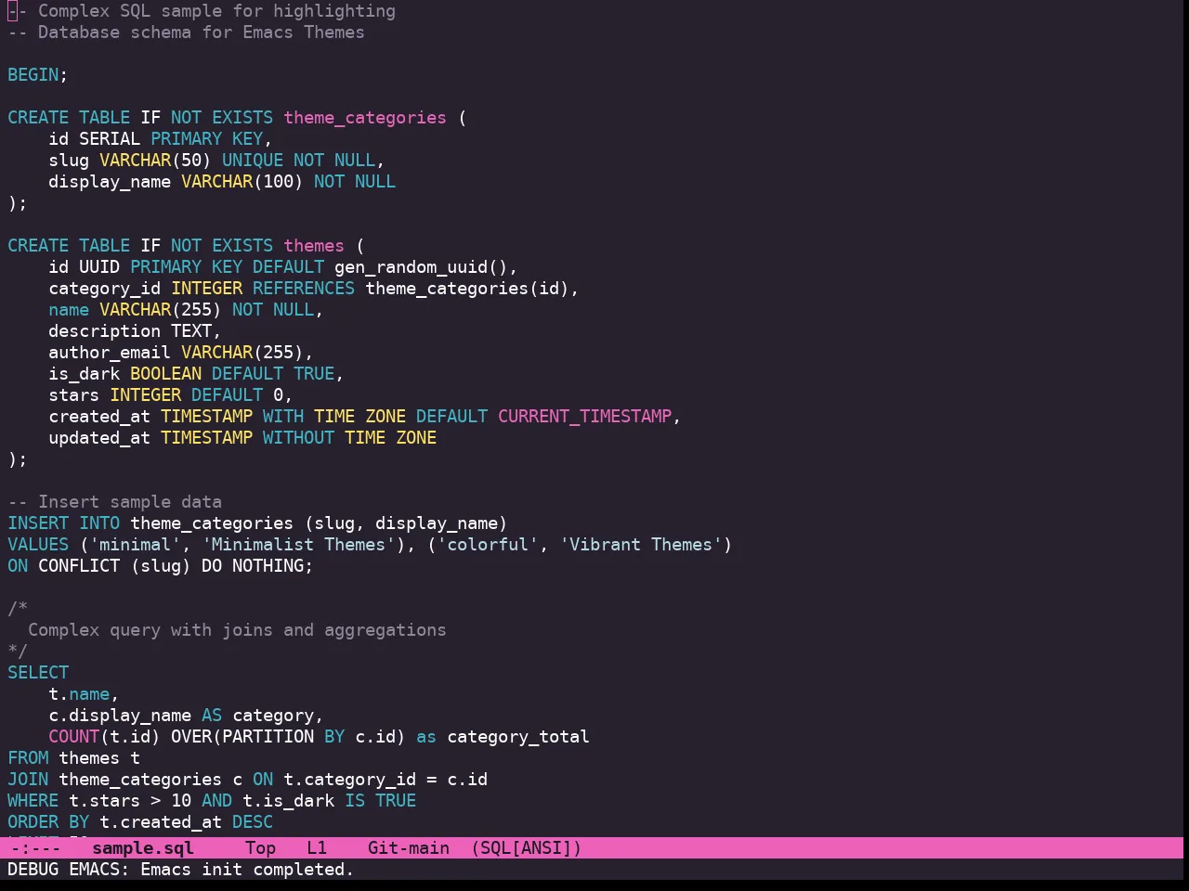The image size is (1189, 891).
Task: Click comment 'Complex query with joins and aggregations'
Action: tap(237, 630)
